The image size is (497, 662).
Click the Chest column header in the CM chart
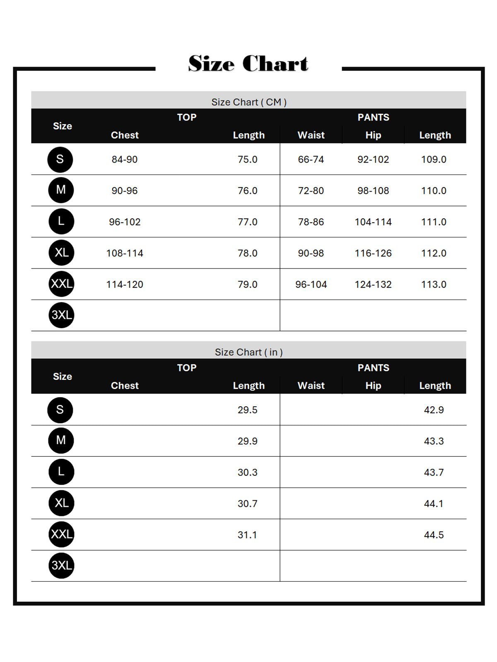125,135
